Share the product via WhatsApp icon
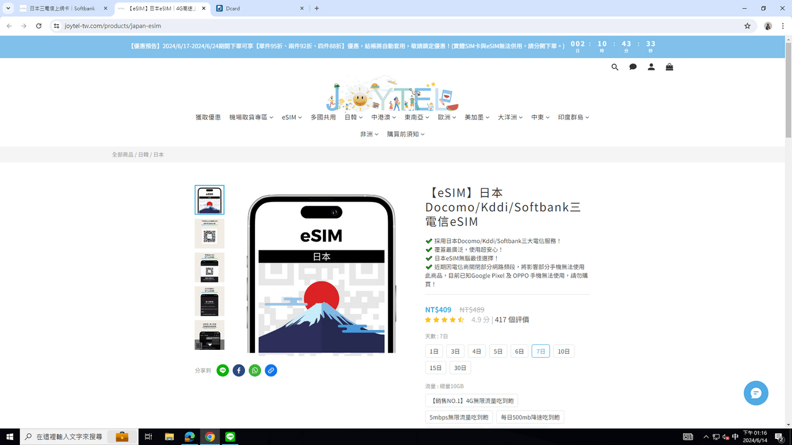 [255, 370]
